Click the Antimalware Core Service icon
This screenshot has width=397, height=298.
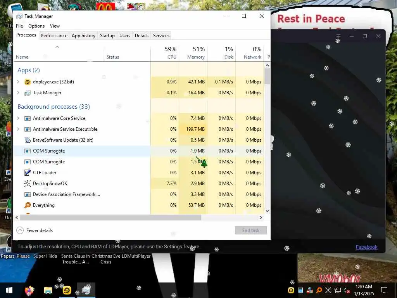[x=28, y=118]
